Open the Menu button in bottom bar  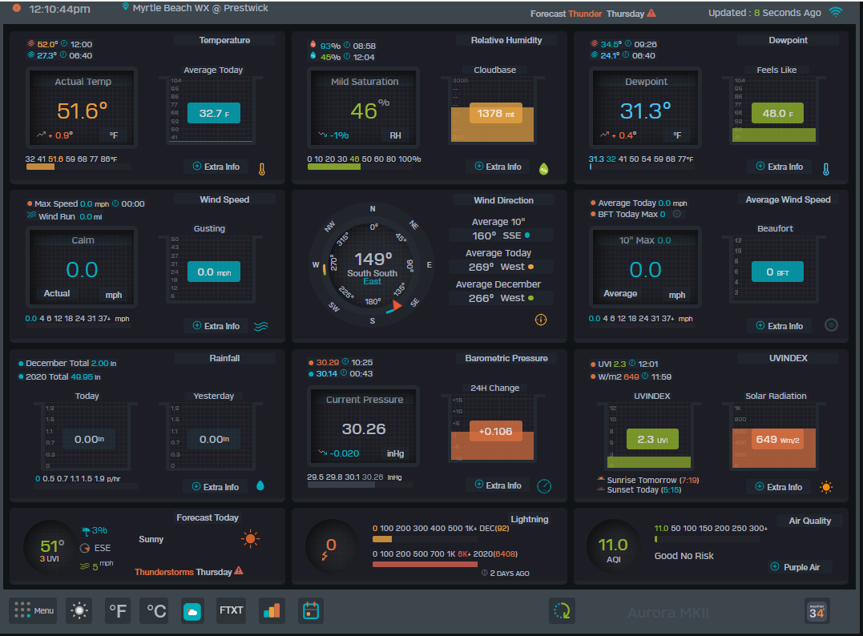pos(34,610)
